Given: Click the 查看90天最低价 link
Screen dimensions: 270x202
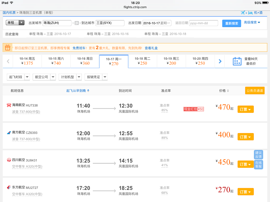Looking at the screenshot, I should point(251,61).
